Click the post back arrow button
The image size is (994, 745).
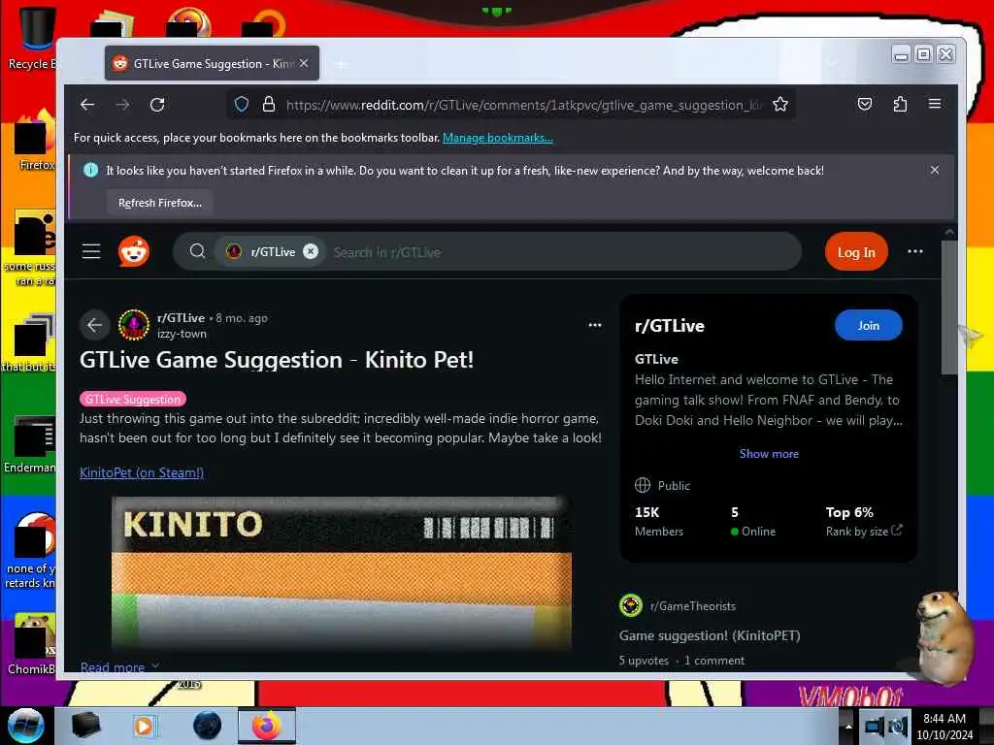pyautogui.click(x=94, y=325)
